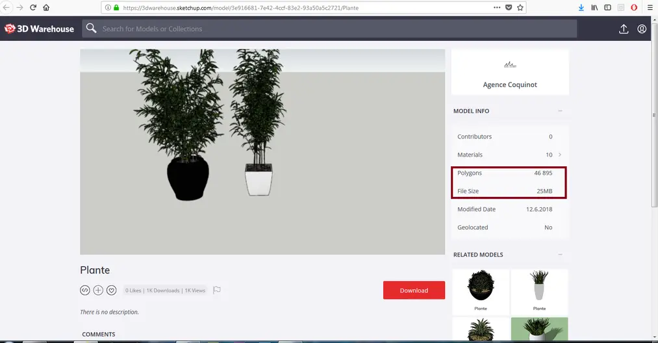Click the Download button
The width and height of the screenshot is (658, 343).
coord(414,290)
